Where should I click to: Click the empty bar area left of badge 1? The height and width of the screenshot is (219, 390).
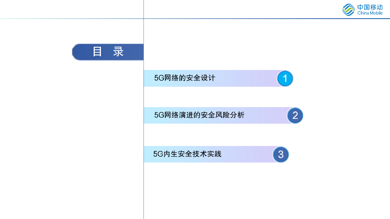[248, 78]
